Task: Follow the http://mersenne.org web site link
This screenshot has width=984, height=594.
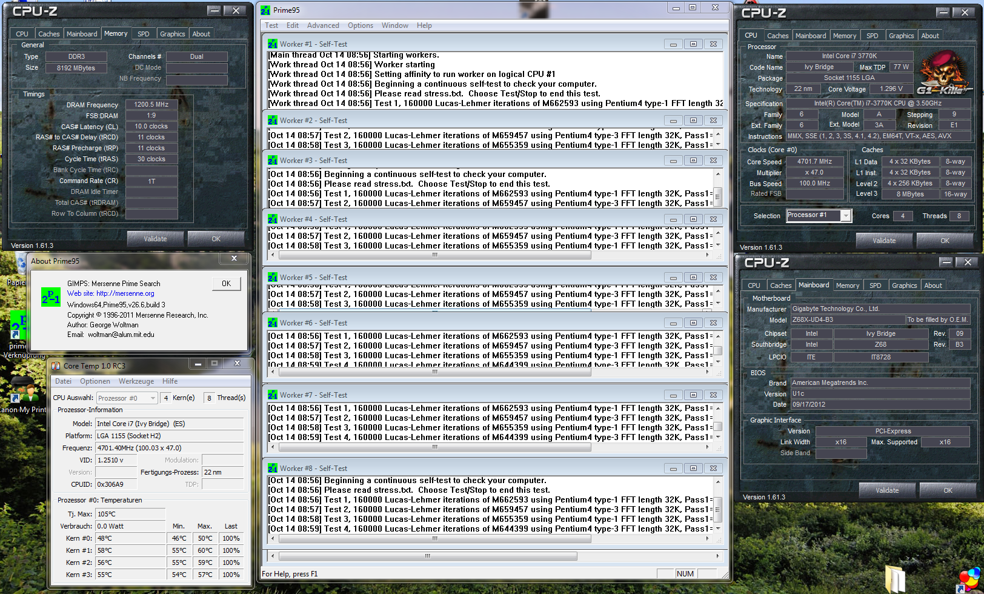Action: pos(125,293)
